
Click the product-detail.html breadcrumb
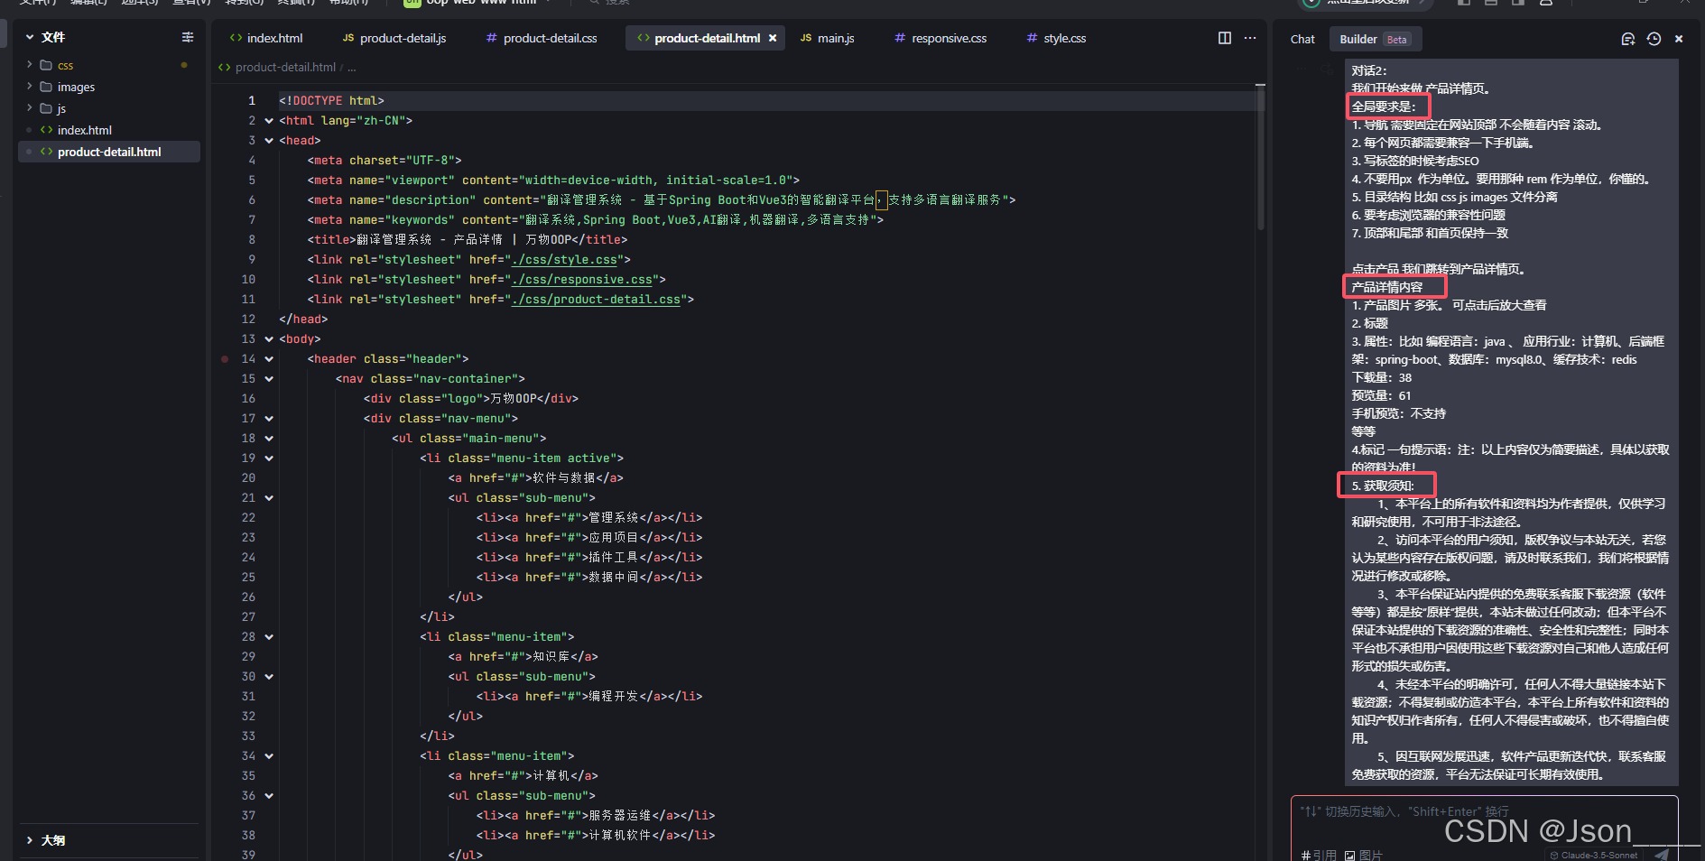(x=285, y=67)
